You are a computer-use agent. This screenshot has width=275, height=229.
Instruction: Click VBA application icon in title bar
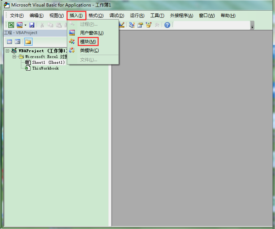pyautogui.click(x=7, y=5)
